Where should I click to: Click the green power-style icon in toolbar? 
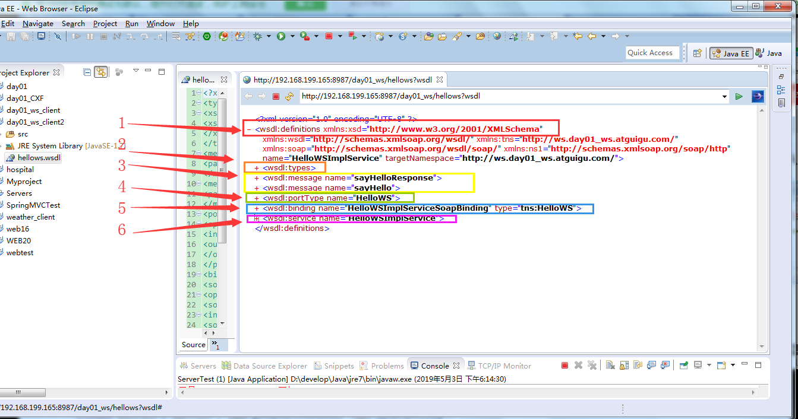(x=206, y=36)
